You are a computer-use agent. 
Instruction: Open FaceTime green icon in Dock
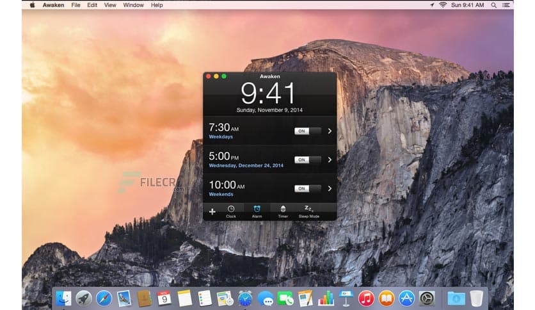click(x=285, y=298)
